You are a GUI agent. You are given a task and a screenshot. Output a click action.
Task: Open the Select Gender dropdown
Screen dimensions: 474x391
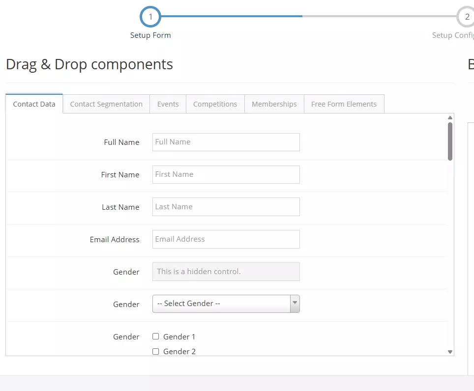pyautogui.click(x=221, y=304)
